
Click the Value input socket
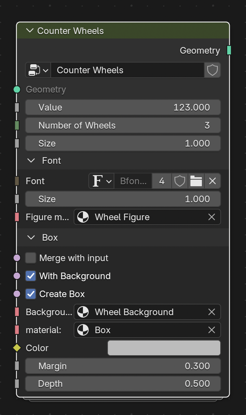coord(17,108)
